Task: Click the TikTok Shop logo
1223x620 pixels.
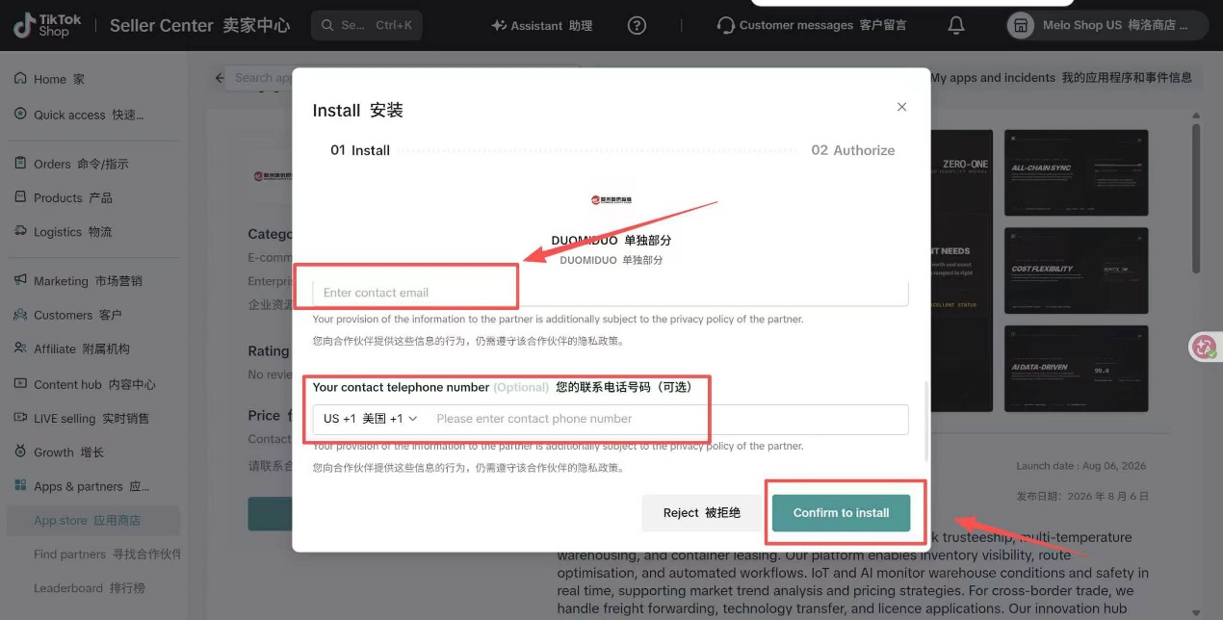Action: point(47,26)
